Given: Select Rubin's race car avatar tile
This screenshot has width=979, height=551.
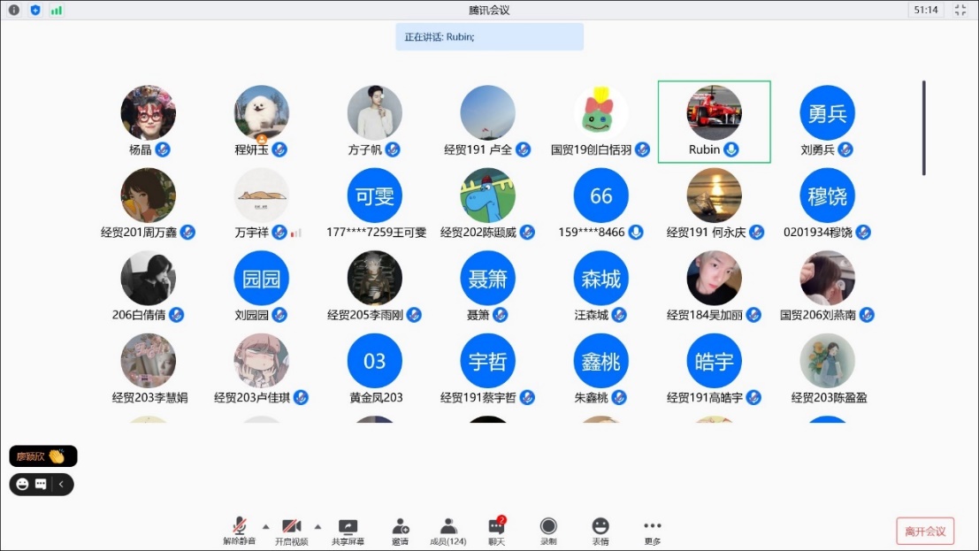Looking at the screenshot, I should 714,113.
